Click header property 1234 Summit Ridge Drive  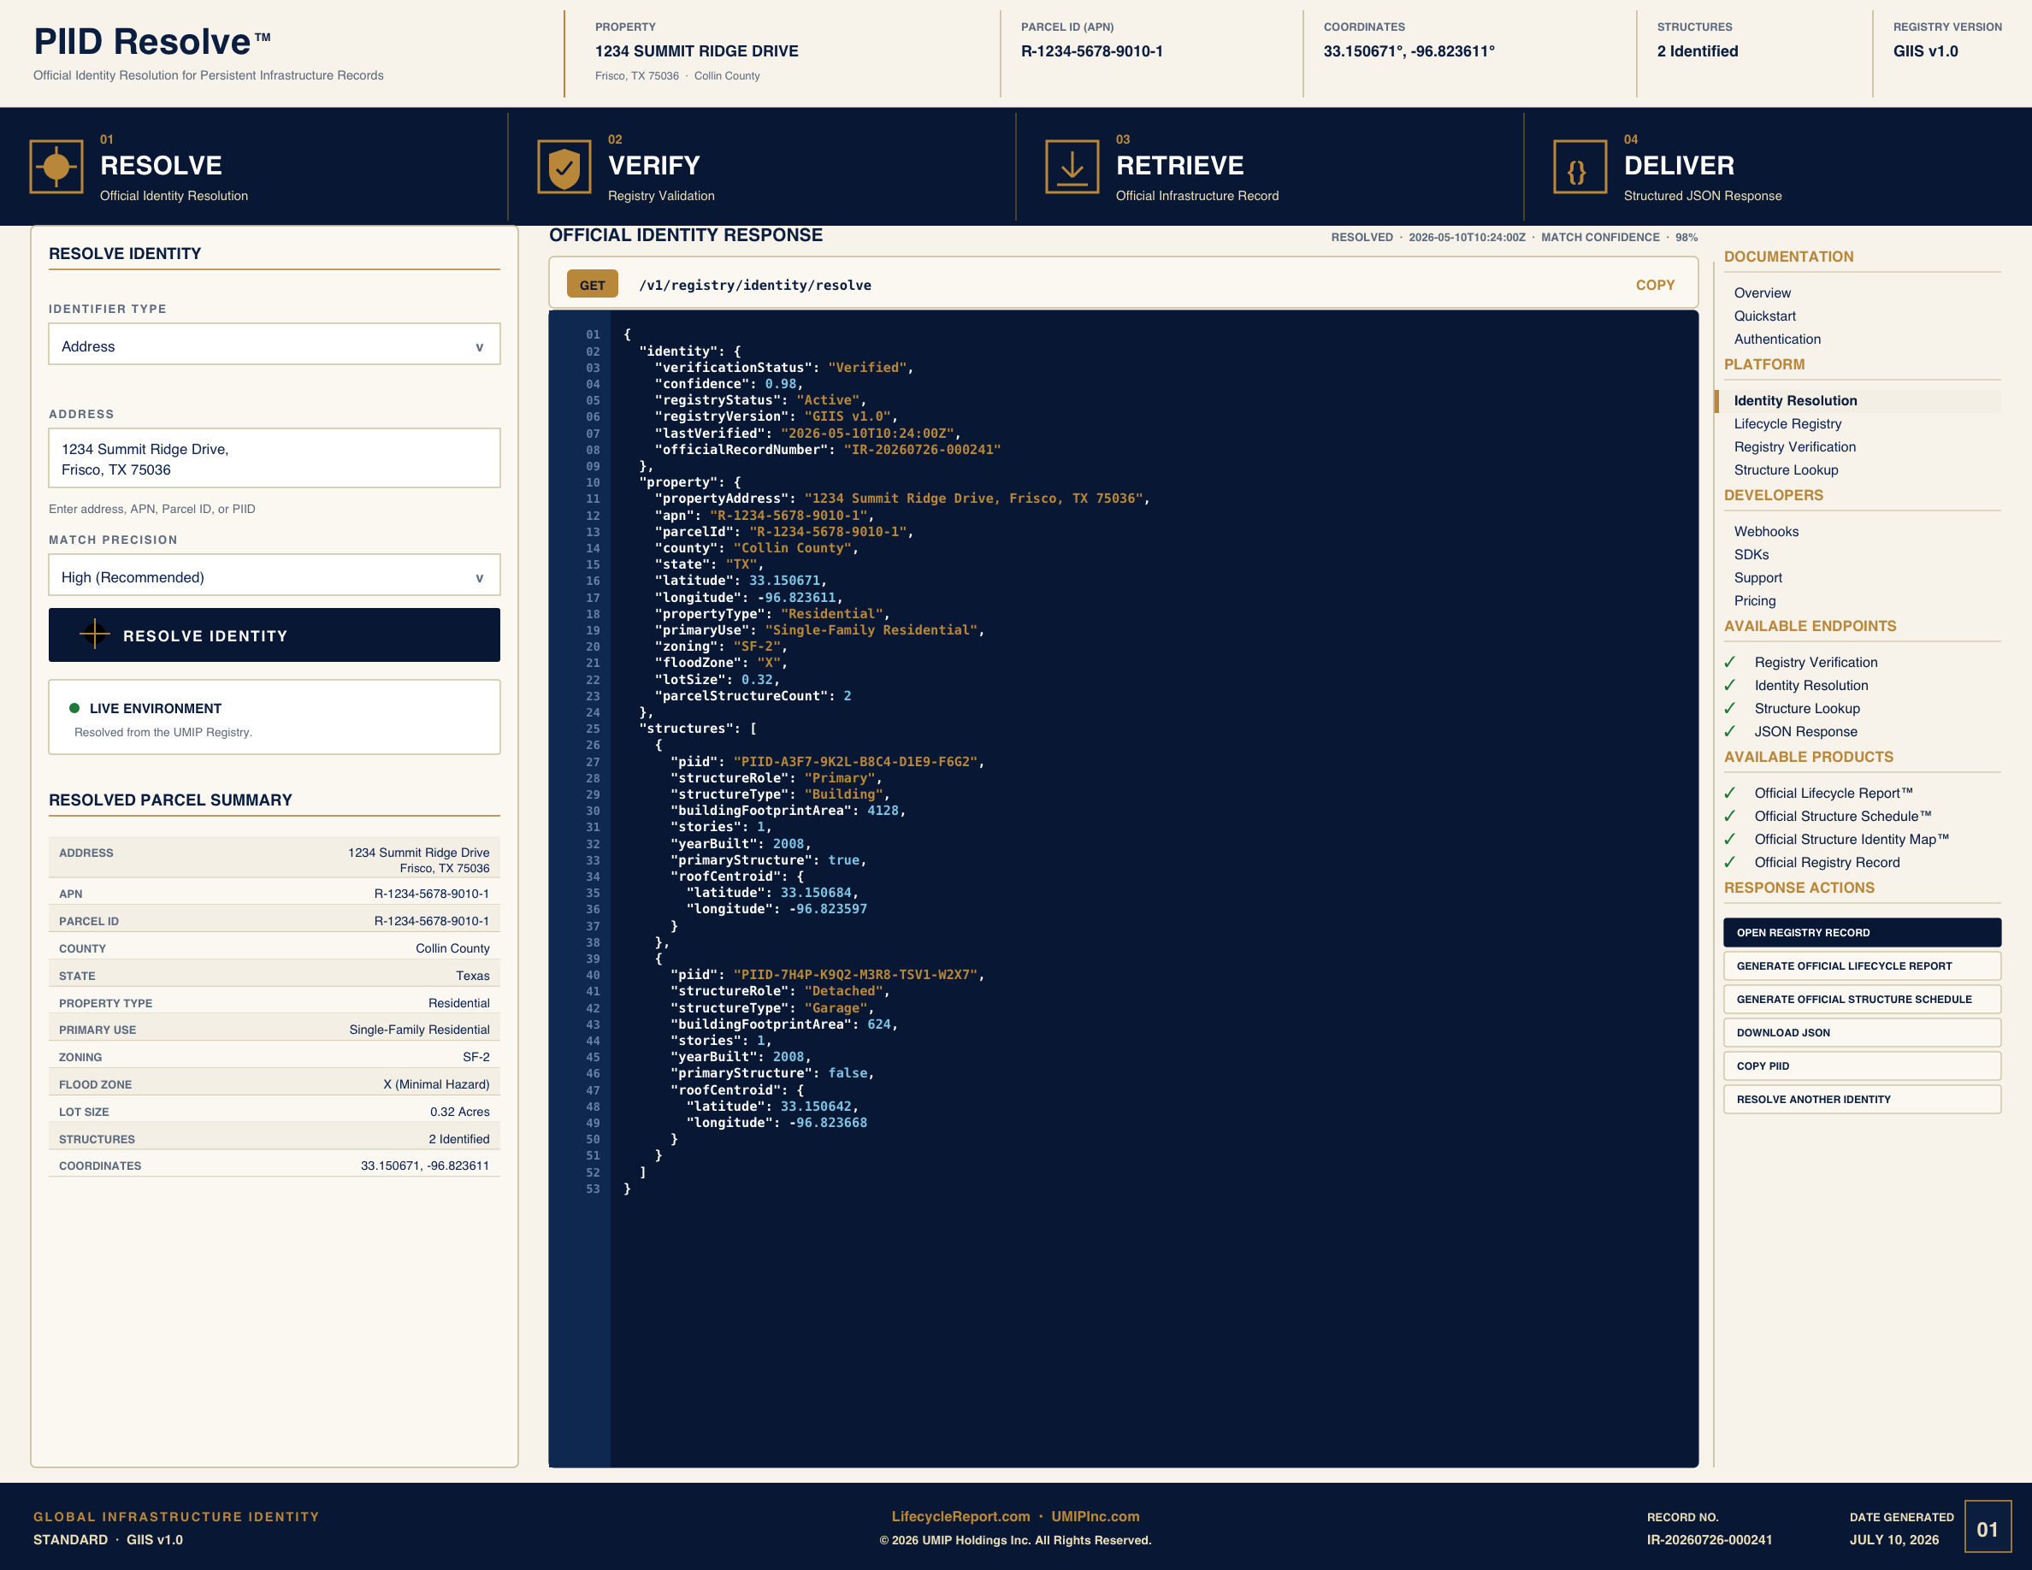[697, 51]
